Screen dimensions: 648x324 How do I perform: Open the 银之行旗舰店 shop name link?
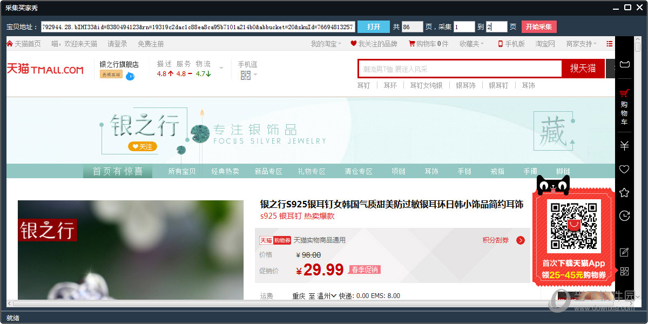coord(119,64)
